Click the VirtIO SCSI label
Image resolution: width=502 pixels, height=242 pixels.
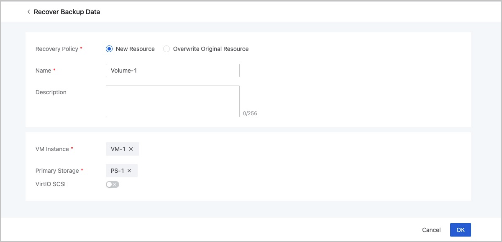(50, 184)
